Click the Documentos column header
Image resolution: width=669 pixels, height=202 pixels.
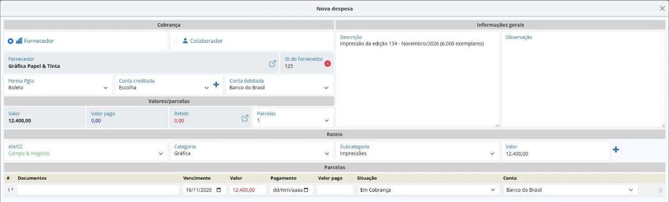click(32, 178)
